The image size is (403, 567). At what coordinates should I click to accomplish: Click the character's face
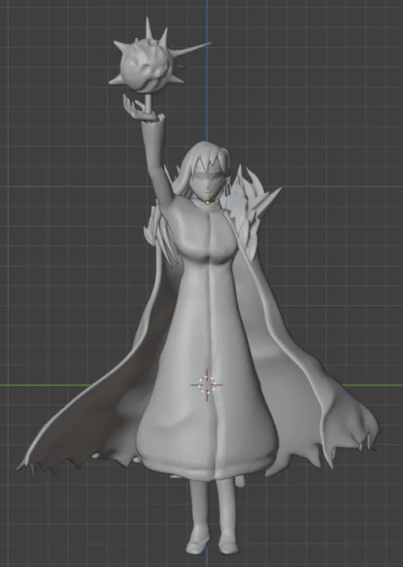coord(208,183)
